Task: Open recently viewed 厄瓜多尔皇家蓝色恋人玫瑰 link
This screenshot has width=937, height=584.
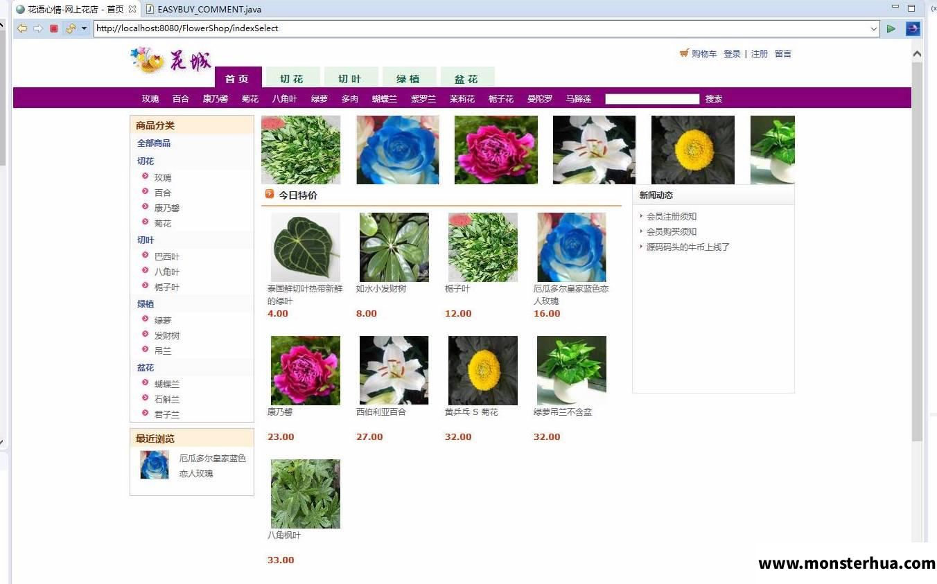Action: 213,466
